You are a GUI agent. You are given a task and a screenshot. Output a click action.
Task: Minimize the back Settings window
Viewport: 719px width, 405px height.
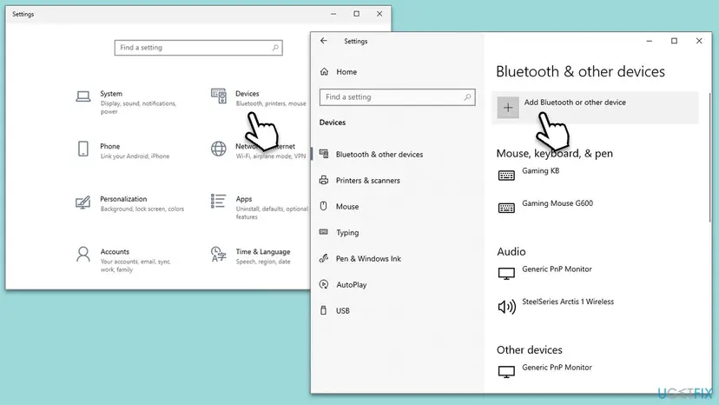(333, 14)
